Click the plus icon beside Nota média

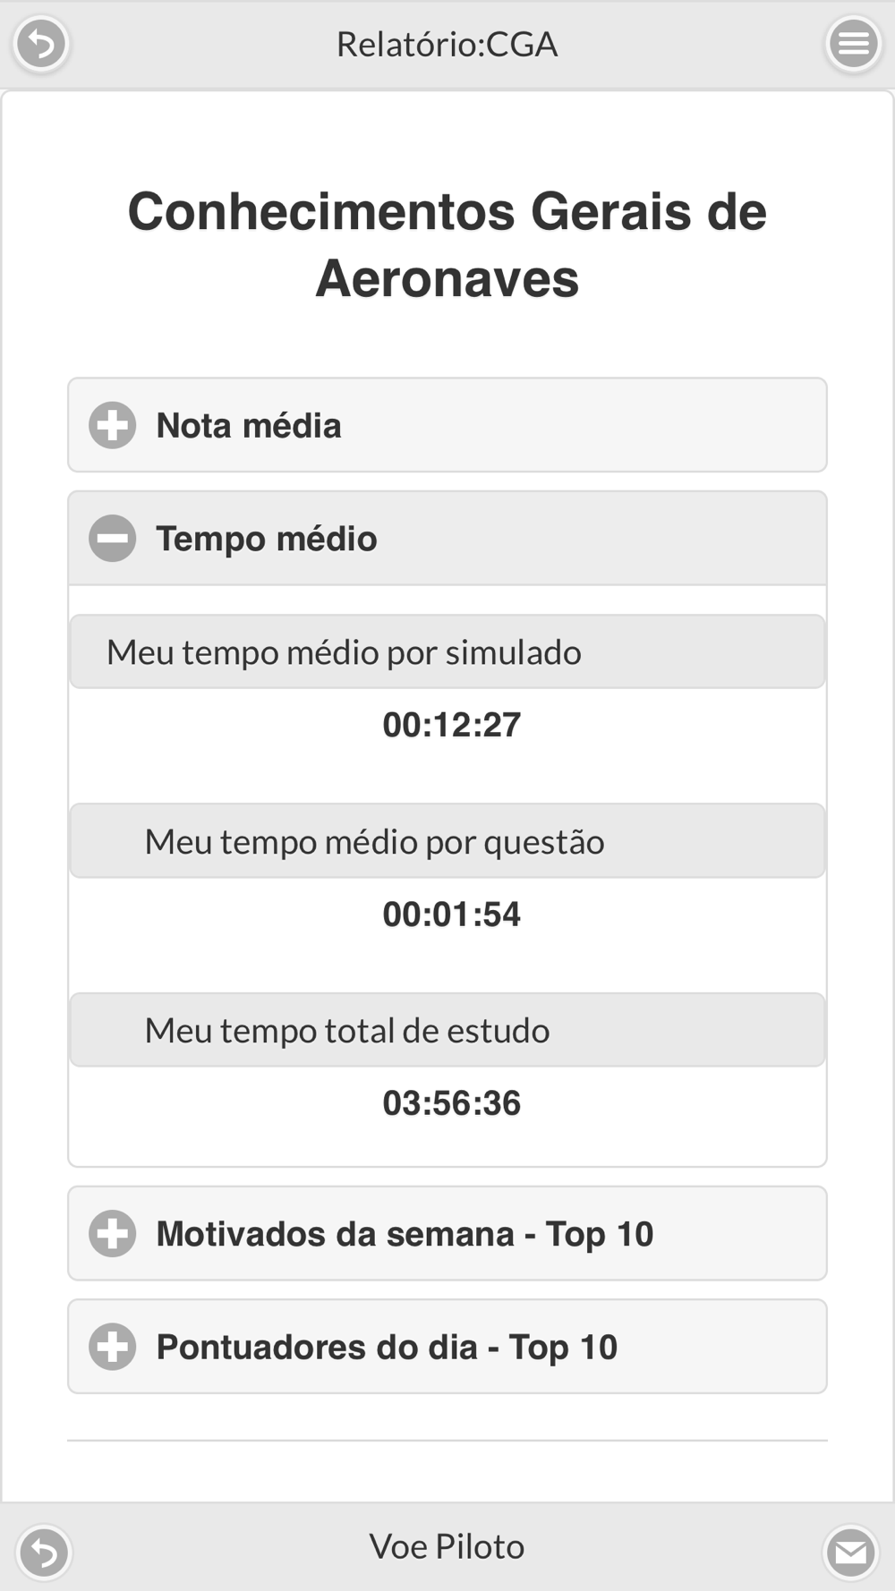click(113, 425)
